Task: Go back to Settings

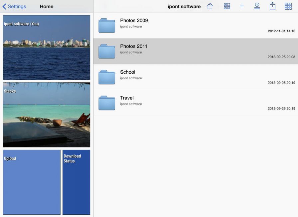Action: (14, 6)
